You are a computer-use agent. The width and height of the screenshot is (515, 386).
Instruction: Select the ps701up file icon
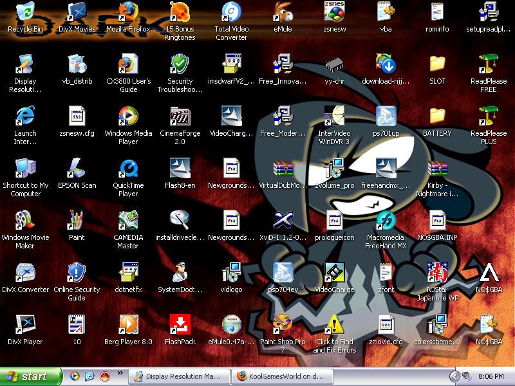[386, 116]
